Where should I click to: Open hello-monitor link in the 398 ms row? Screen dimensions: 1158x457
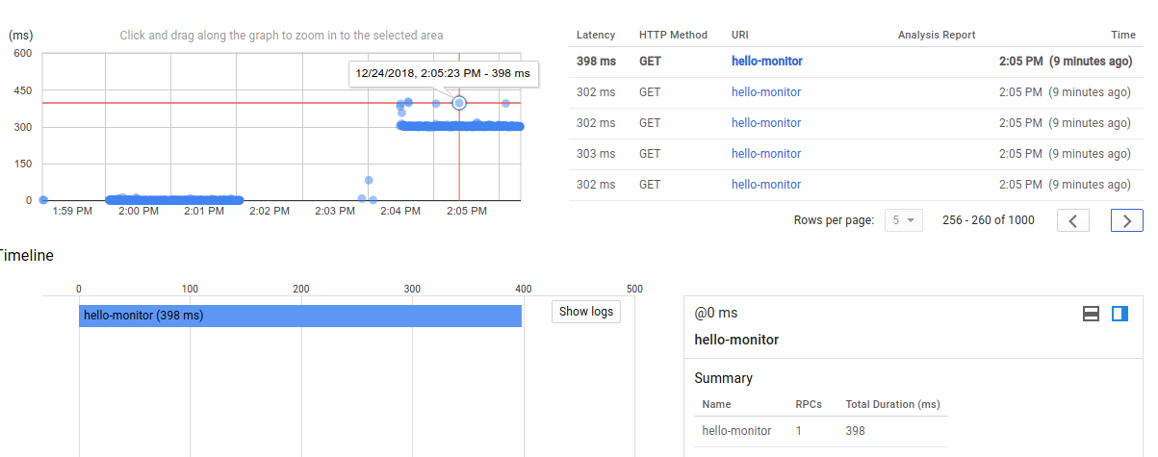766,62
